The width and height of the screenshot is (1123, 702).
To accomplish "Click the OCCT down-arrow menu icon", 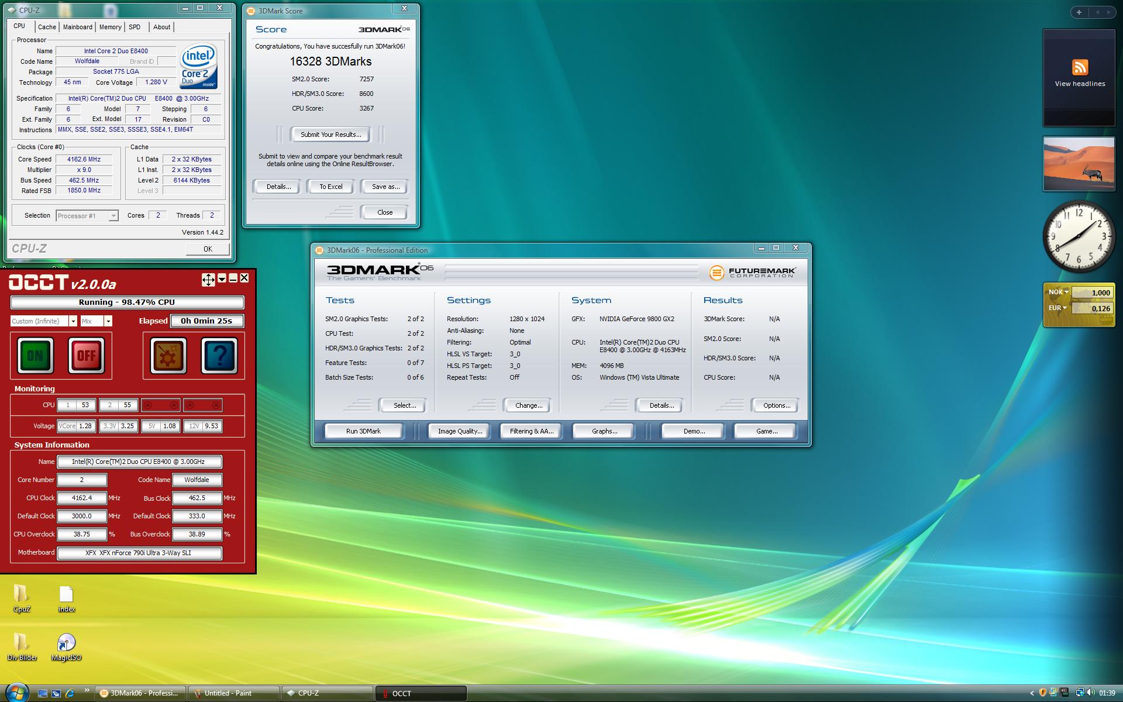I will click(x=222, y=279).
